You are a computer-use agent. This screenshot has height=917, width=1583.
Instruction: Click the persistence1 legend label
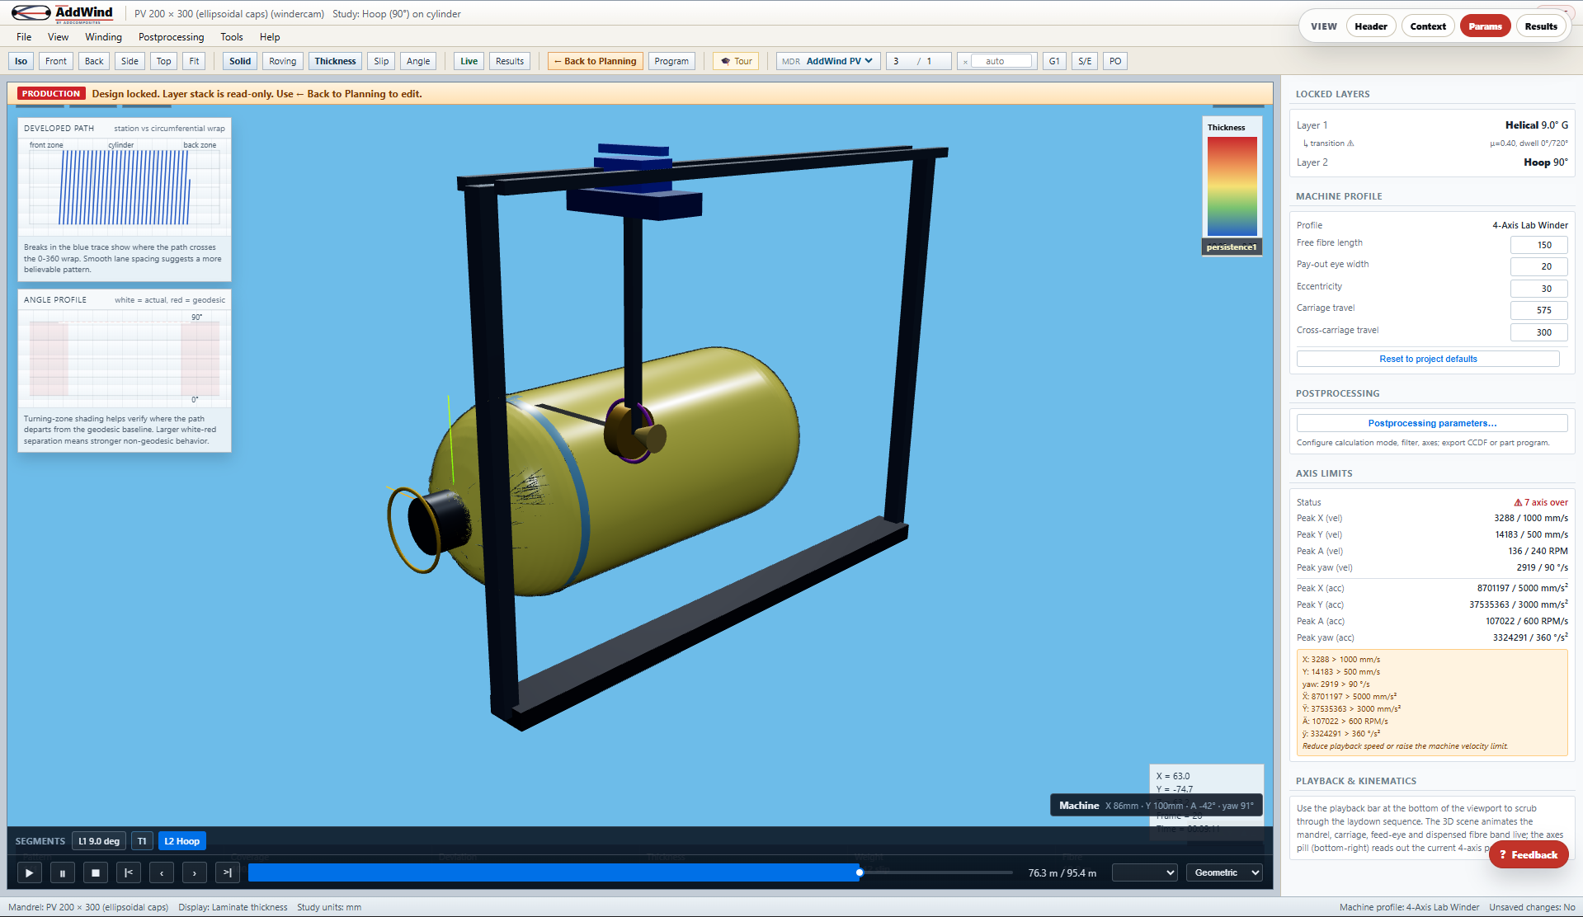click(x=1232, y=247)
